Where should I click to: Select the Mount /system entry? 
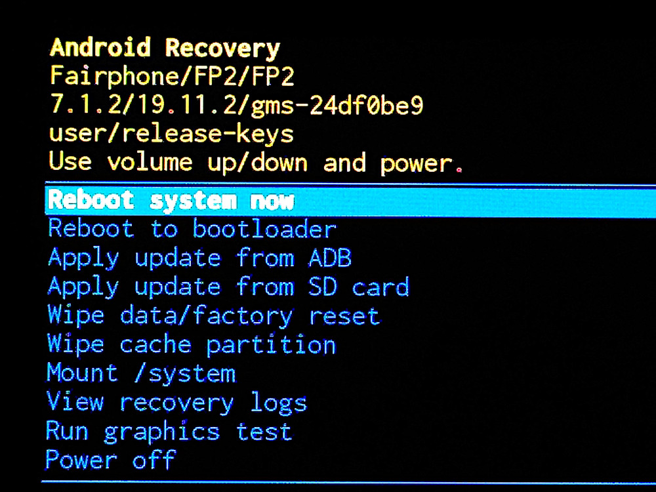[140, 373]
